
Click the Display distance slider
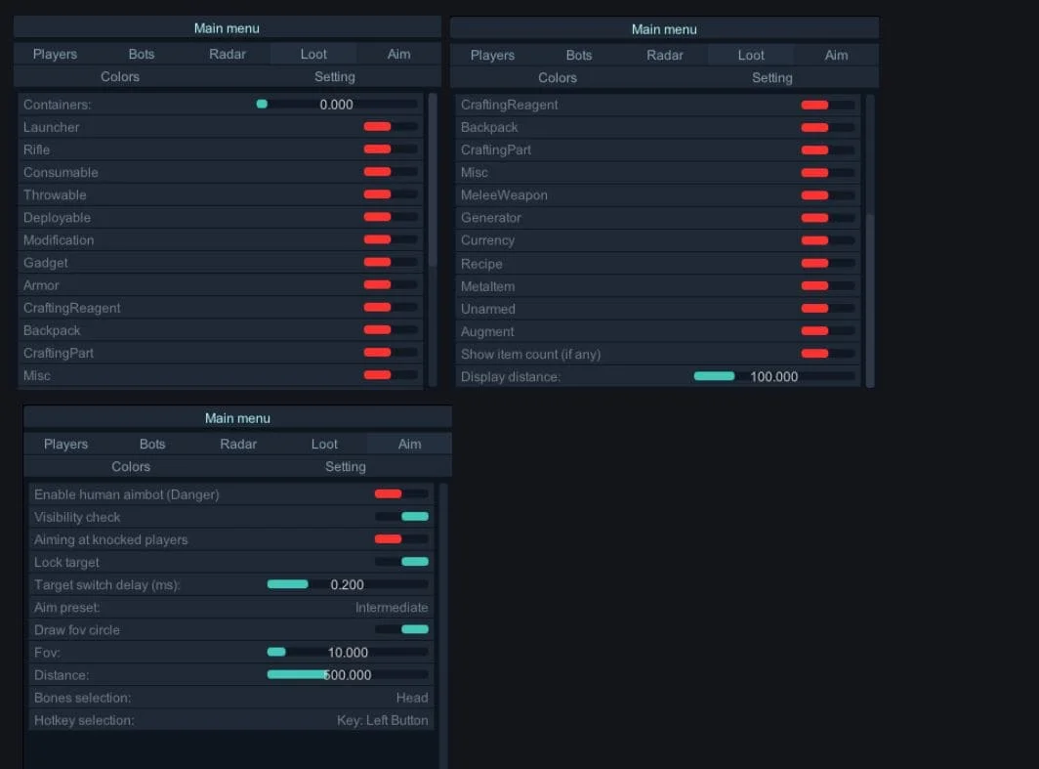coord(773,376)
